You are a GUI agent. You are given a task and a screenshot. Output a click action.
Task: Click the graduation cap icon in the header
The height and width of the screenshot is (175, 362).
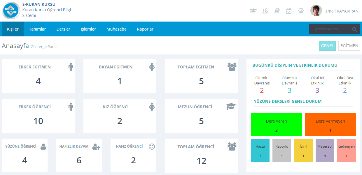coord(253,11)
